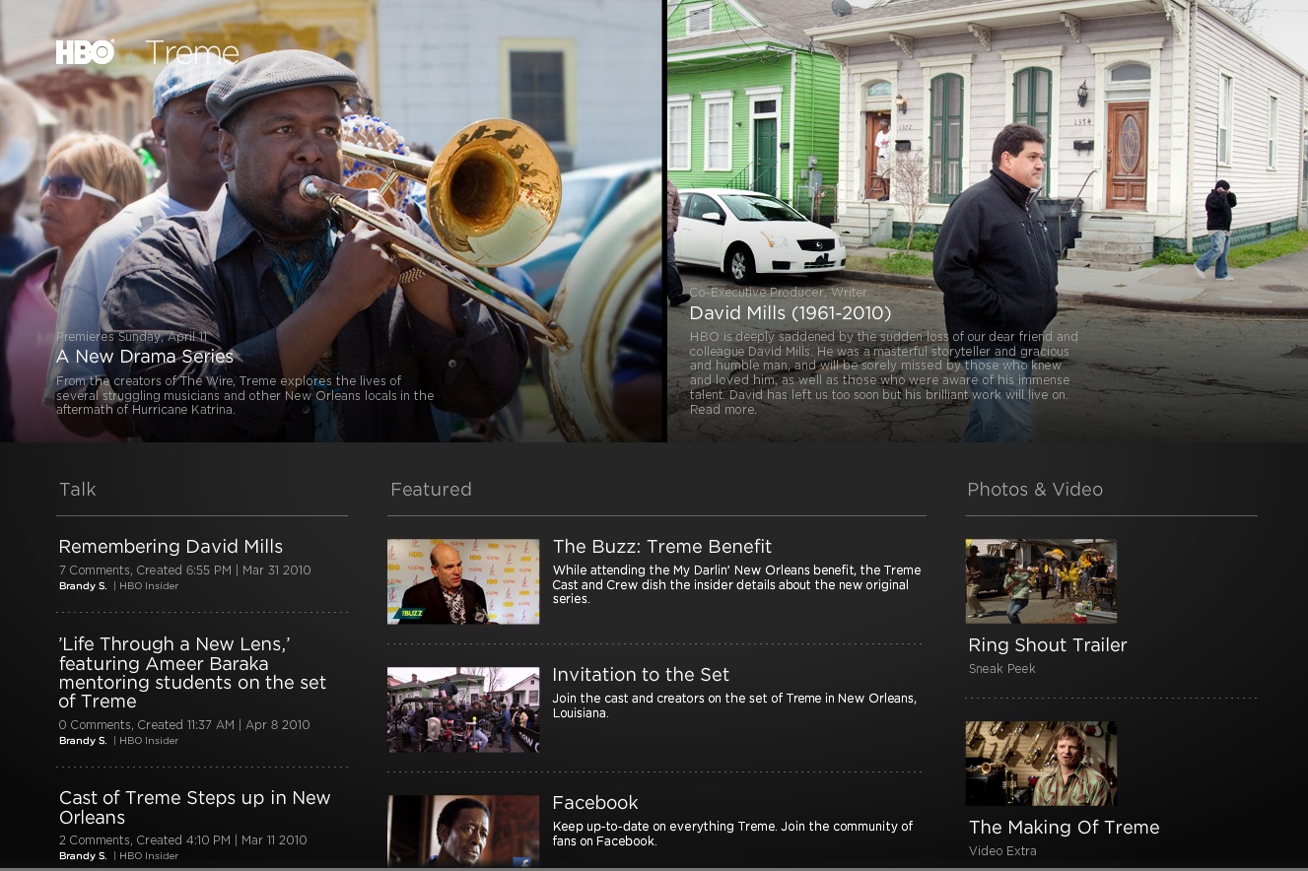Open the 'Facebook' featured title

point(595,803)
